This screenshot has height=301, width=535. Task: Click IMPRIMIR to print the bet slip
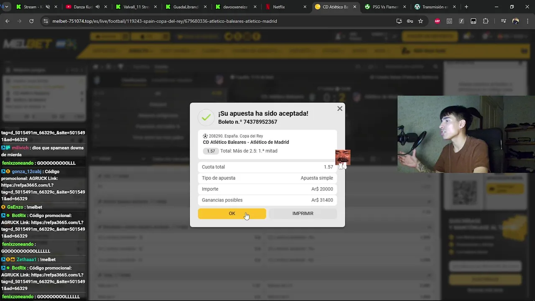click(303, 214)
